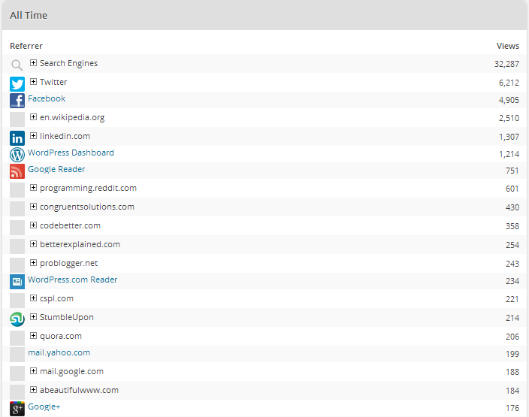Screen dimensions: 529x417
Task: Click the StumbleUpon logo icon
Action: click(x=17, y=319)
